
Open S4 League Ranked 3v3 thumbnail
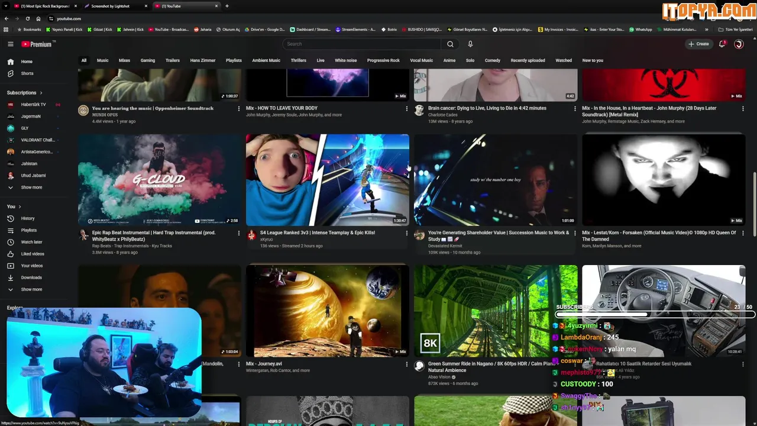(328, 180)
